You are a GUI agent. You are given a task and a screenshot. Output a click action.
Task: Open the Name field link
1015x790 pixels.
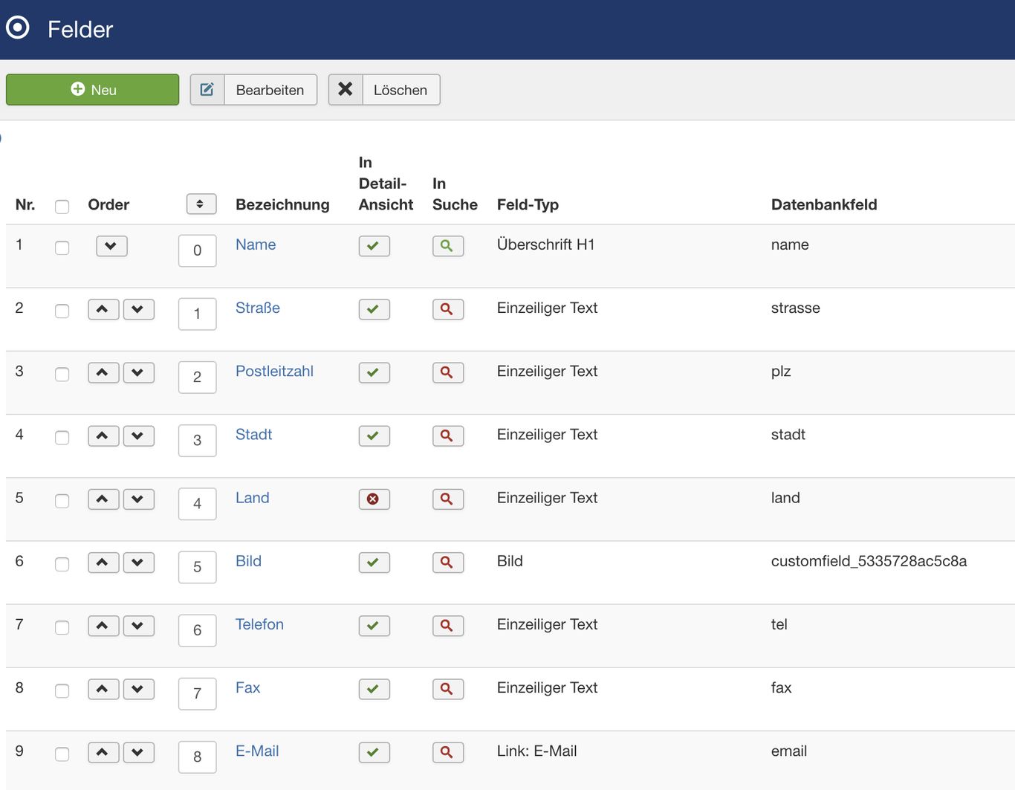point(256,245)
